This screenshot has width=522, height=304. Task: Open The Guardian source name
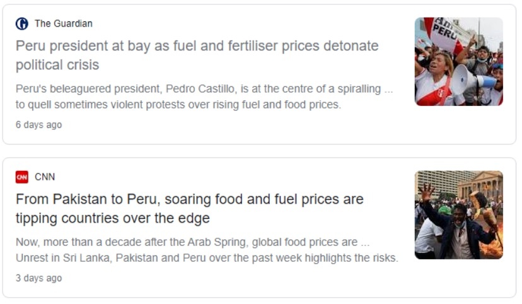tap(63, 24)
